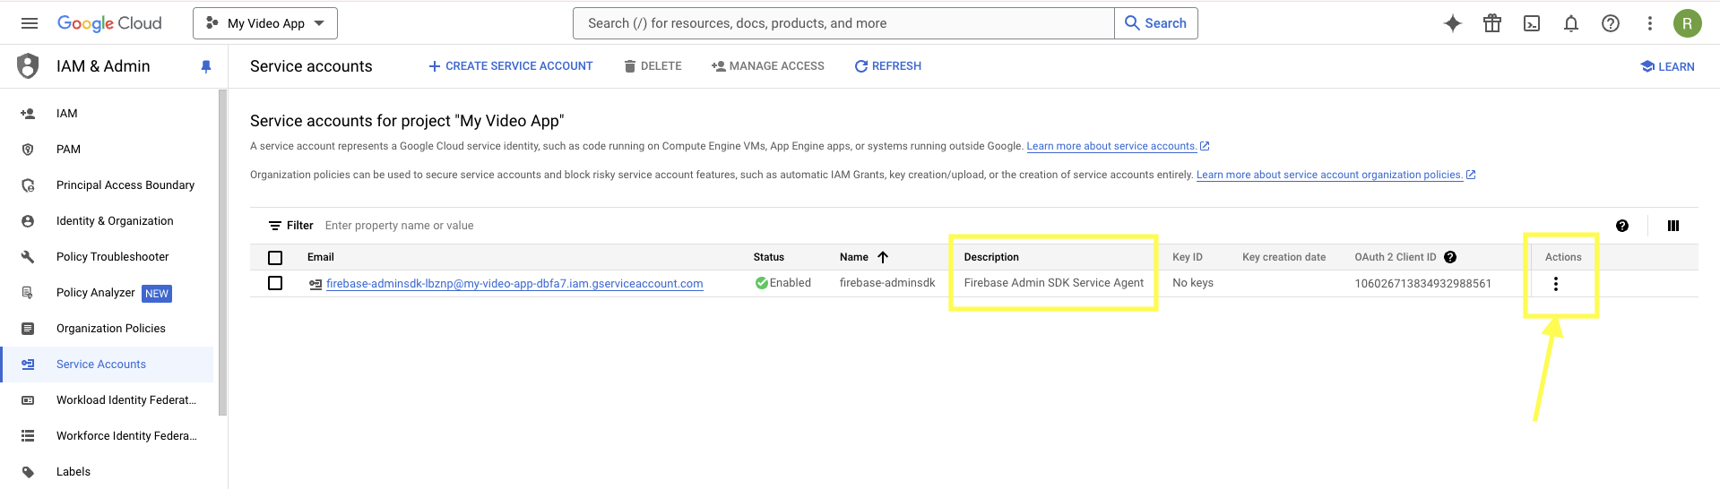This screenshot has width=1720, height=489.
Task: Open Learn more about service account organization policies
Action: [1335, 175]
